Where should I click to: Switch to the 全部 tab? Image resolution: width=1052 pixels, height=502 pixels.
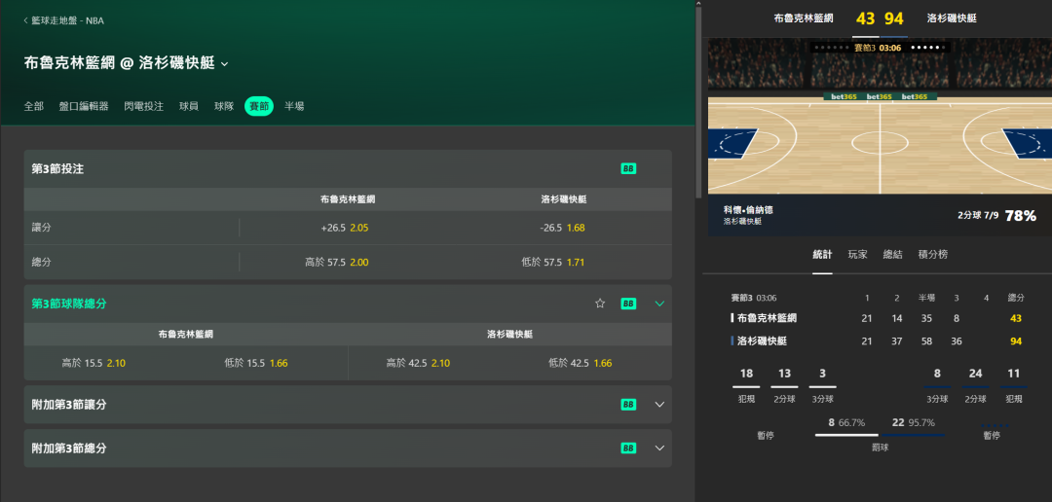tap(34, 106)
